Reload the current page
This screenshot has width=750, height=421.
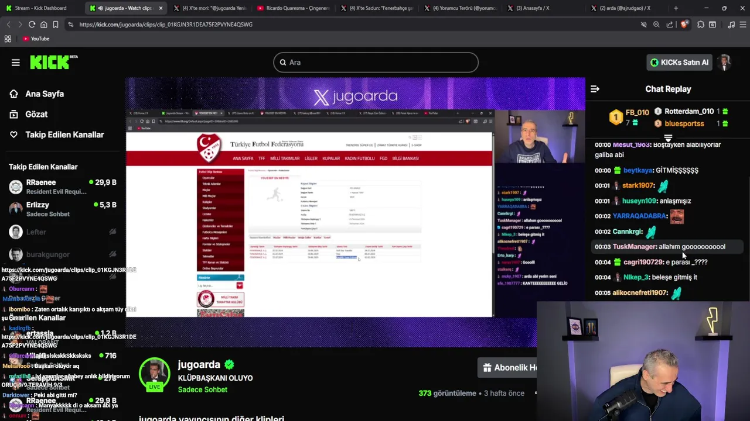pos(32,25)
